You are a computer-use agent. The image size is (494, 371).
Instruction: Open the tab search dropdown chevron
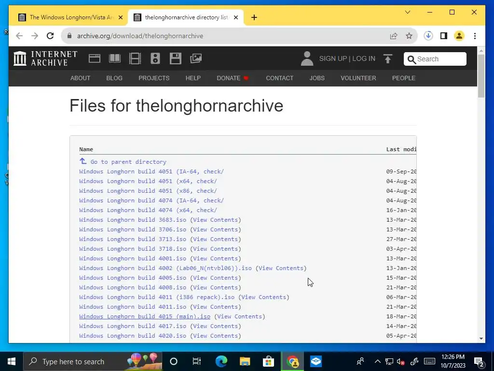click(407, 12)
